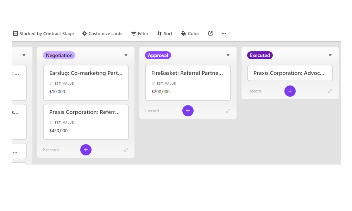Toggle the Stacked by Contract Stage checkbox
The height and width of the screenshot is (211, 352).
15,33
